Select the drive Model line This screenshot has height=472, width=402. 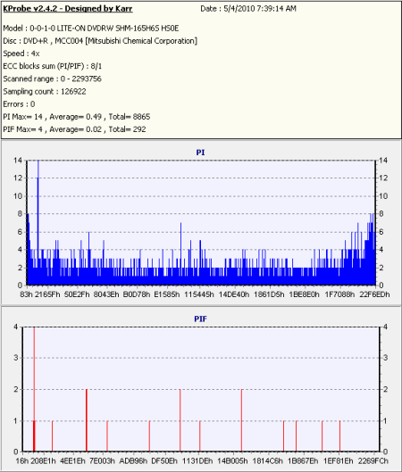tap(91, 29)
